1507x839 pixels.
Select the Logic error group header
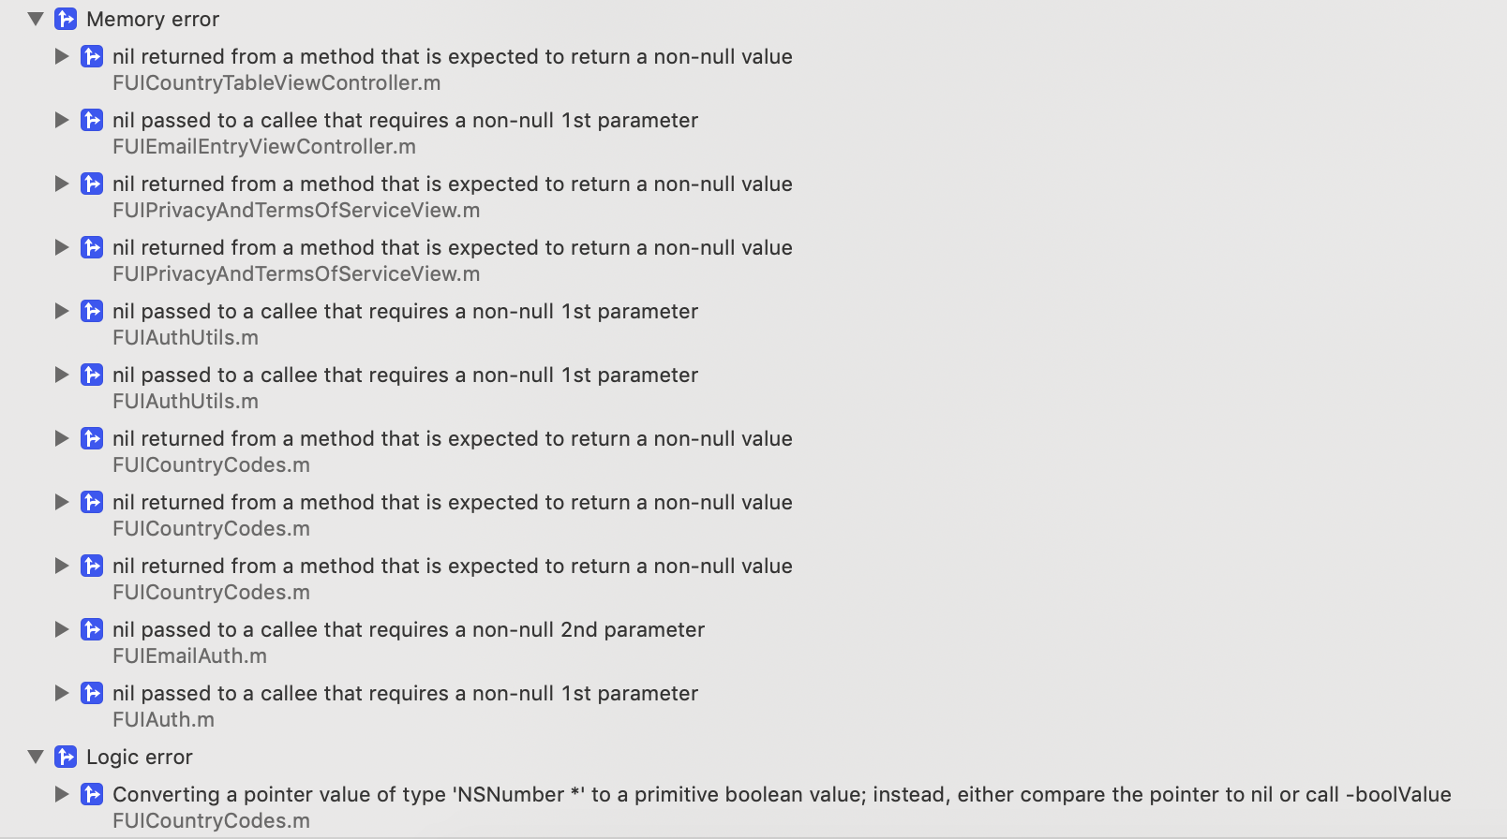point(139,757)
